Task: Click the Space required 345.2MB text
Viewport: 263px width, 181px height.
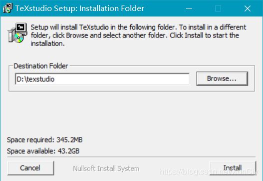Action: point(45,139)
